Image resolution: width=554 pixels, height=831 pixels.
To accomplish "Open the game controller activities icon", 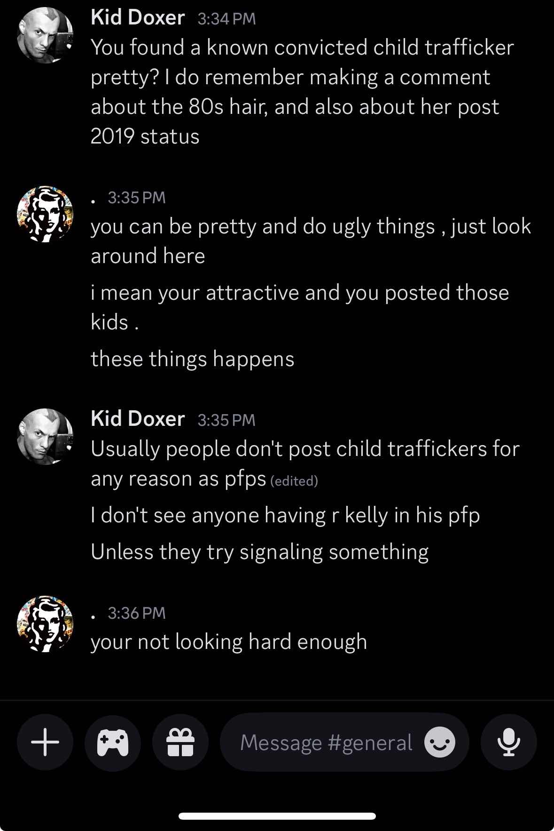I will point(113,742).
